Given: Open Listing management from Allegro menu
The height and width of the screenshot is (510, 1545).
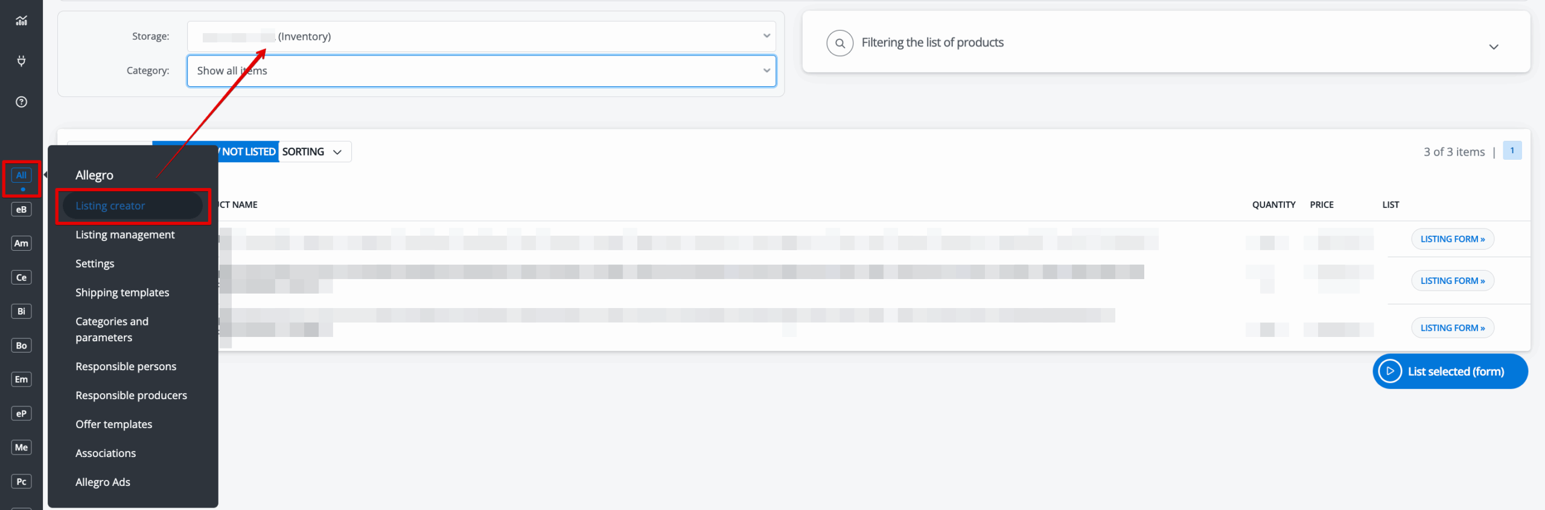Looking at the screenshot, I should tap(125, 235).
